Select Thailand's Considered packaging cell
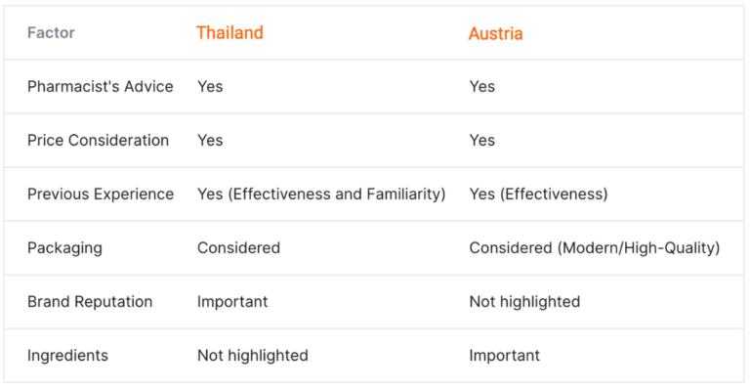The height and width of the screenshot is (389, 750). coord(238,248)
